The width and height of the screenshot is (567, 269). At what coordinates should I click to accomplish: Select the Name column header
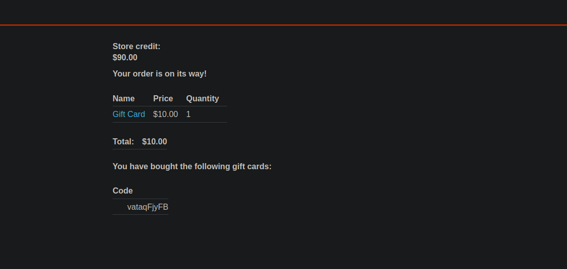[x=124, y=99]
